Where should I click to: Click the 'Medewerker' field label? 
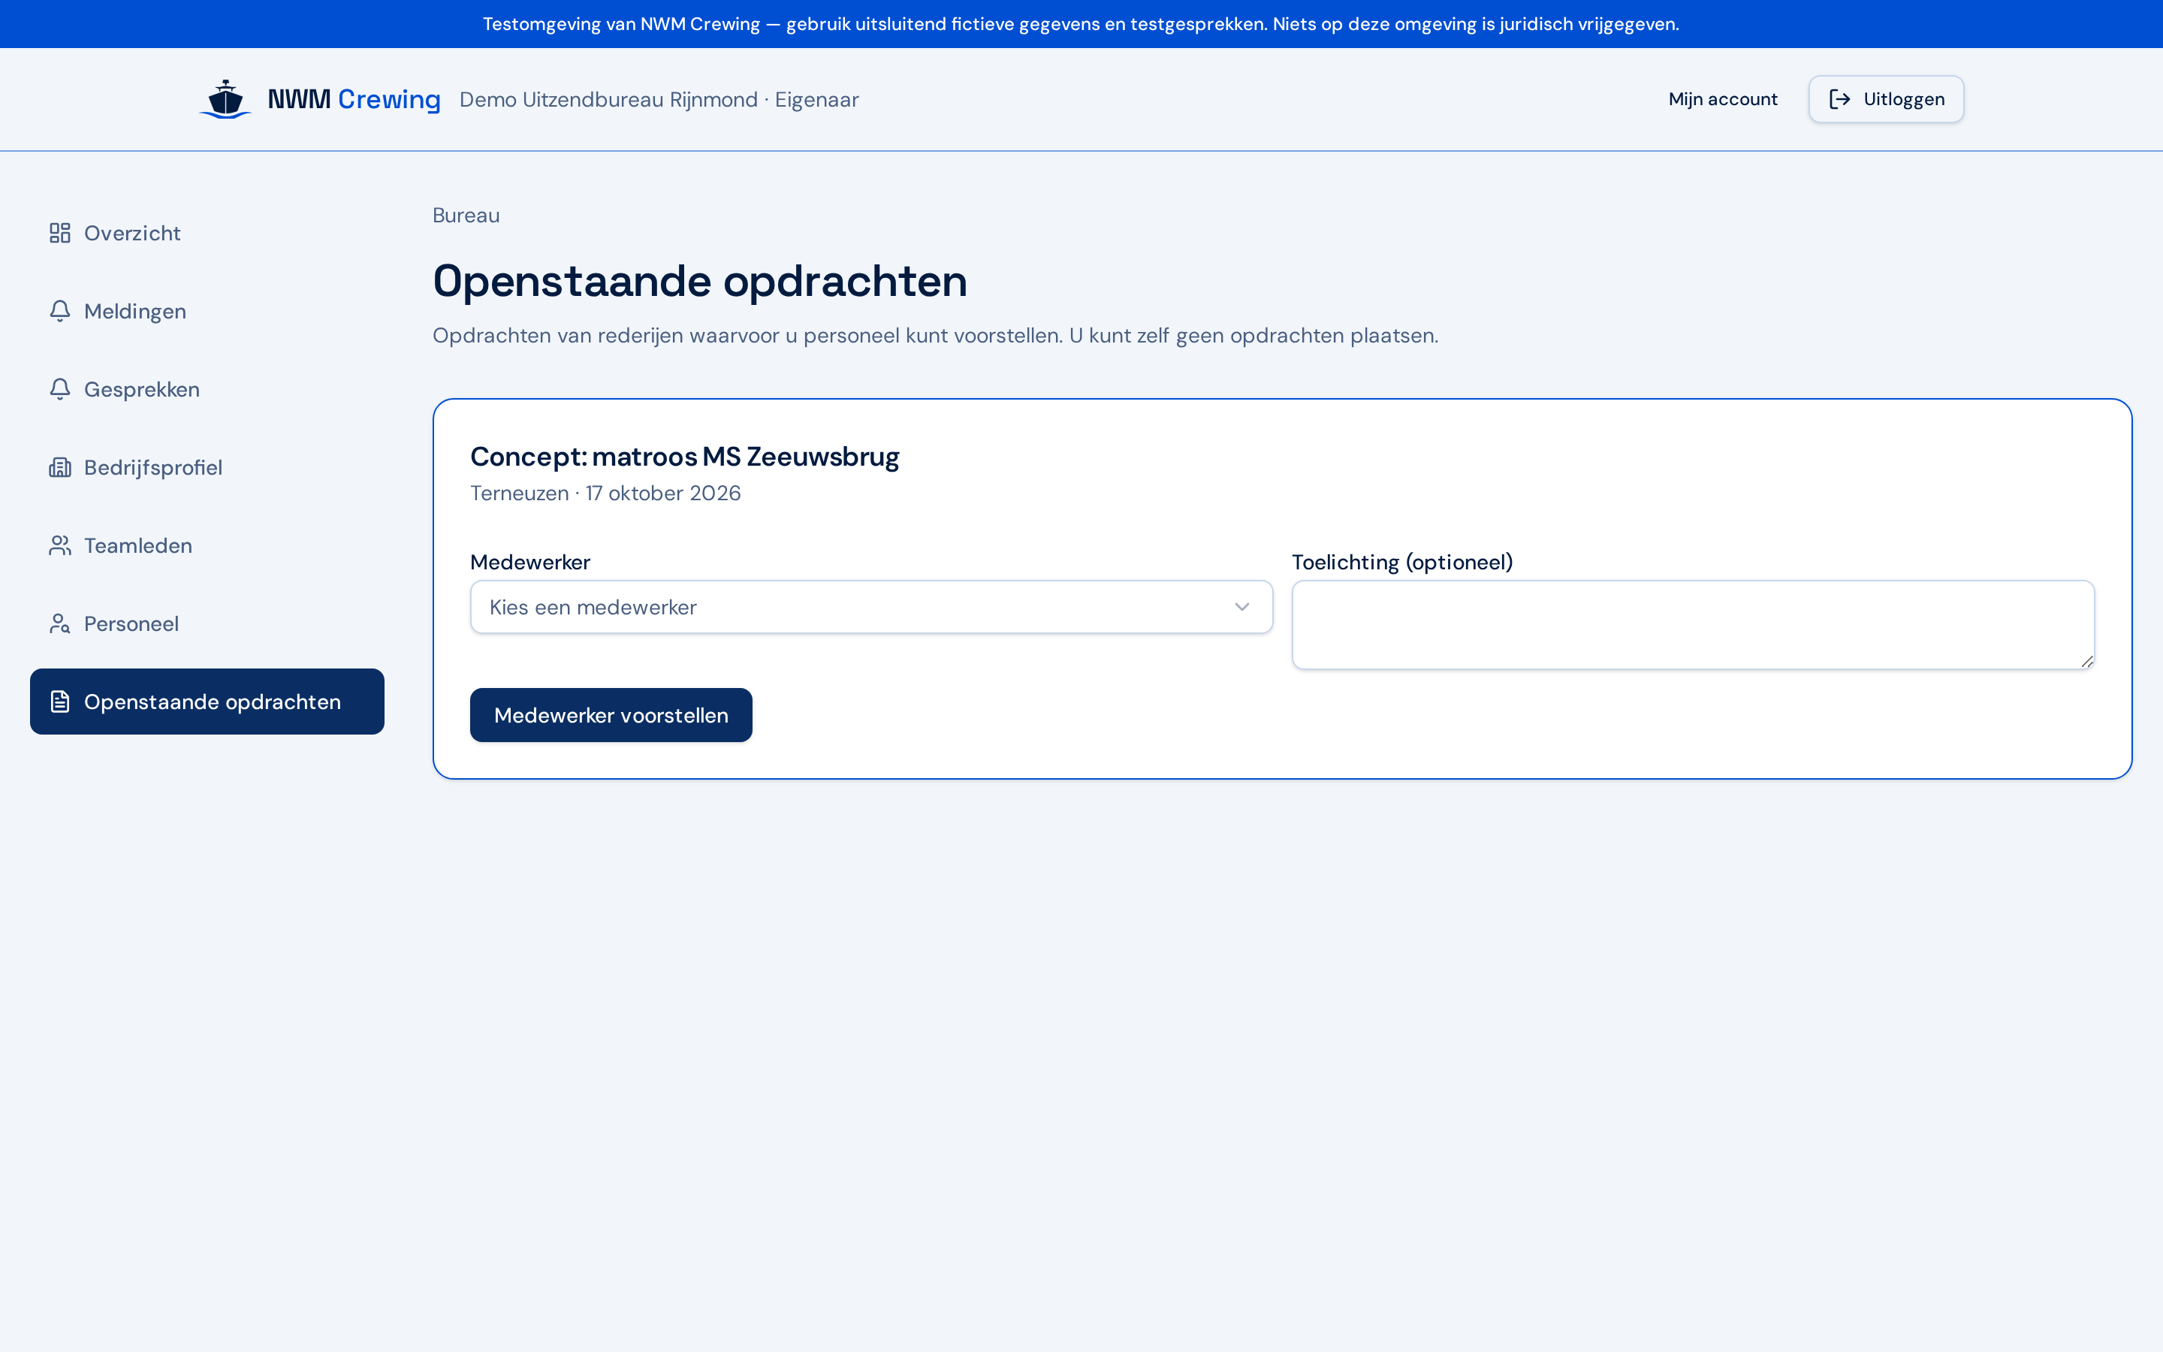coord(530,563)
